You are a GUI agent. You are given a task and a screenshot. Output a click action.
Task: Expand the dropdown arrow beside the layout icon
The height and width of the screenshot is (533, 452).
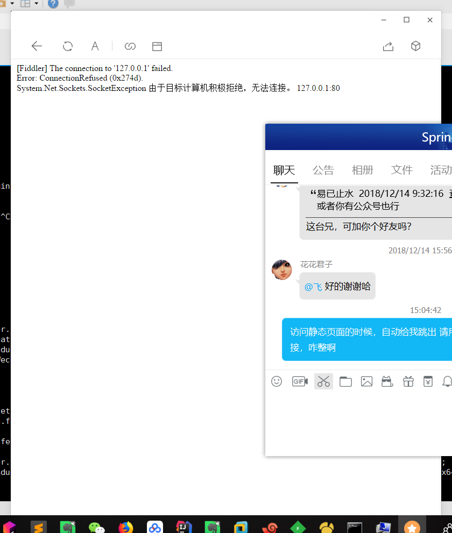tap(37, 3)
